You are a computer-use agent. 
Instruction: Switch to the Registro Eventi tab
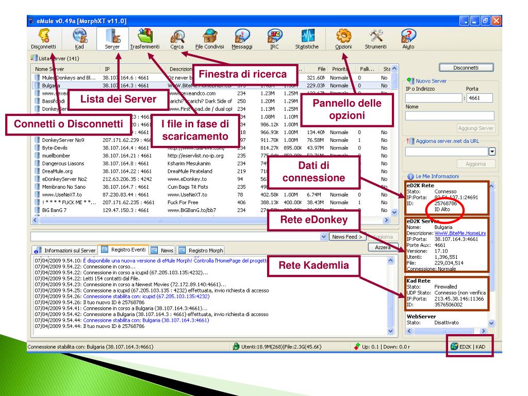[124, 250]
